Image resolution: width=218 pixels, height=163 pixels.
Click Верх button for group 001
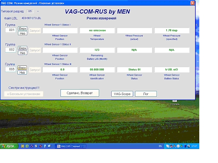(23, 28)
